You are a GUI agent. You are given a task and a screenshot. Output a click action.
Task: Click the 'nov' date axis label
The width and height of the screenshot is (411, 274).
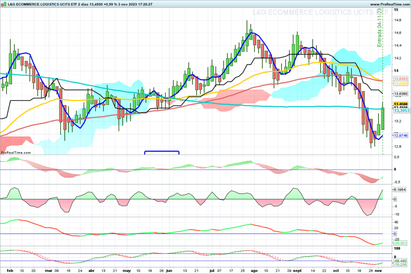click(378, 271)
